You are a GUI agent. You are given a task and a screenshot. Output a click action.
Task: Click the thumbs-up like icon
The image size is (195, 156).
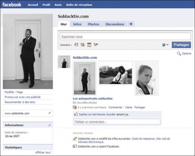coord(76,114)
